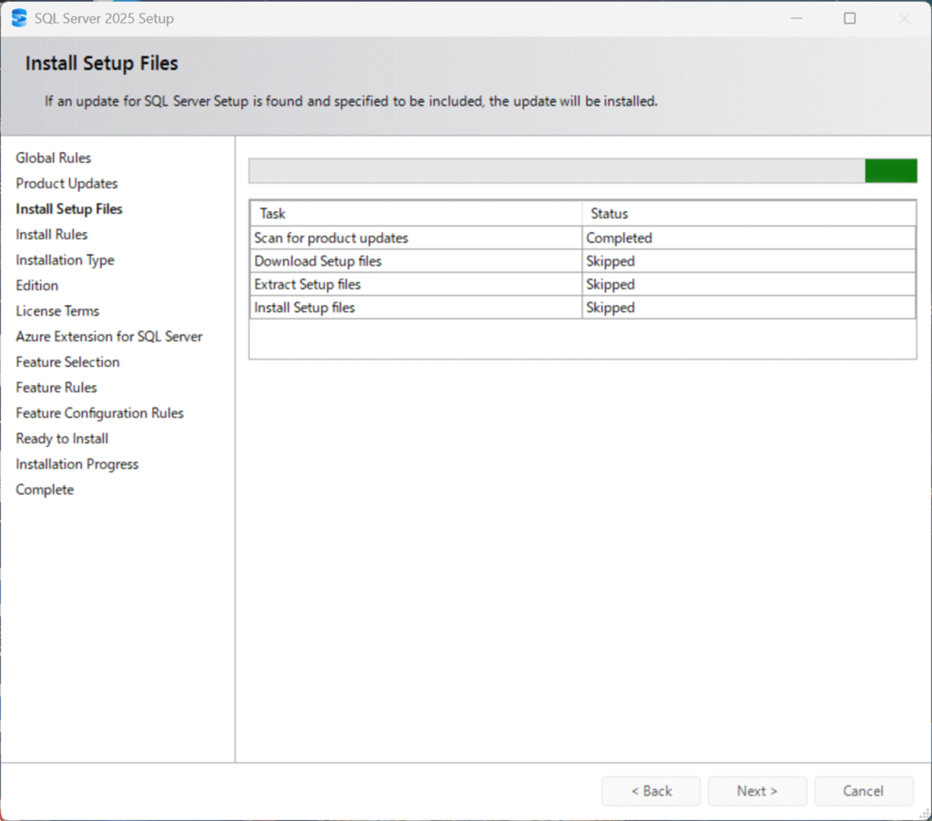The width and height of the screenshot is (932, 821).
Task: Select Product Updates step in sidebar
Action: 66,183
